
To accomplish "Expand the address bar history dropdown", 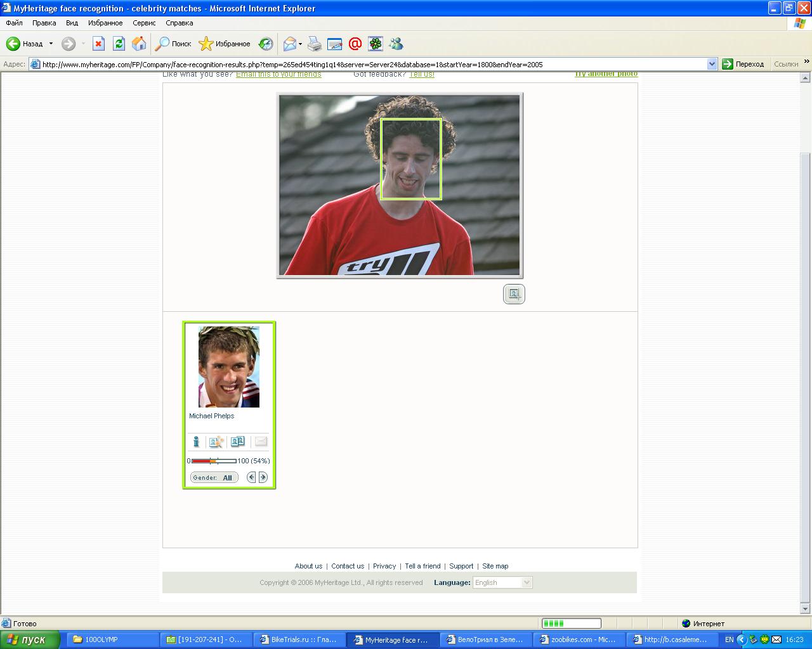I will point(712,64).
